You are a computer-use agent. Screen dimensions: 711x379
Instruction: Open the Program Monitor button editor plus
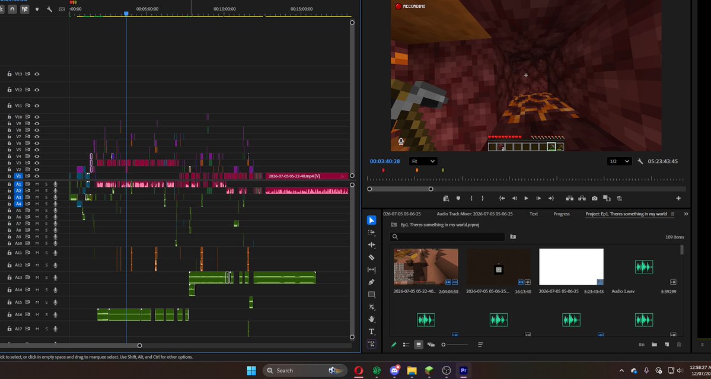pos(678,198)
